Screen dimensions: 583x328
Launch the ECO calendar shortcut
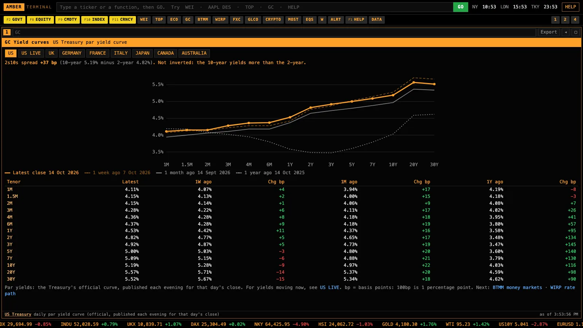coord(174,20)
